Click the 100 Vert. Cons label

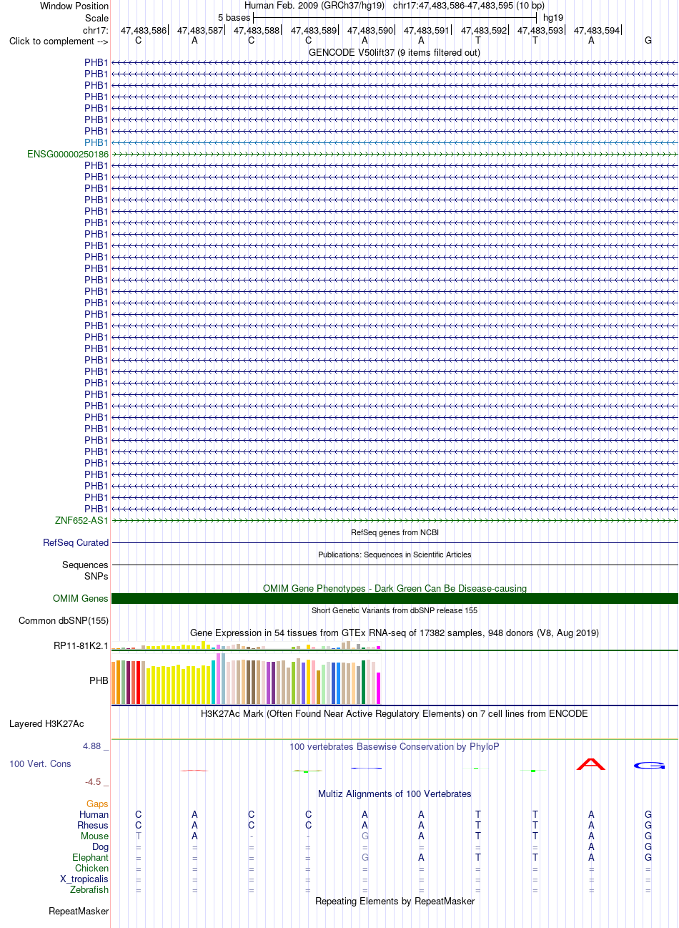pos(40,763)
